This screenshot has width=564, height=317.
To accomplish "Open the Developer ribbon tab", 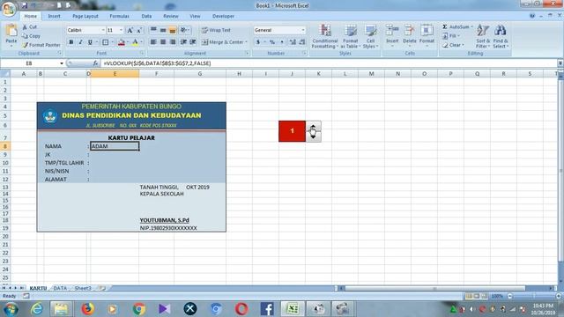I will point(223,16).
